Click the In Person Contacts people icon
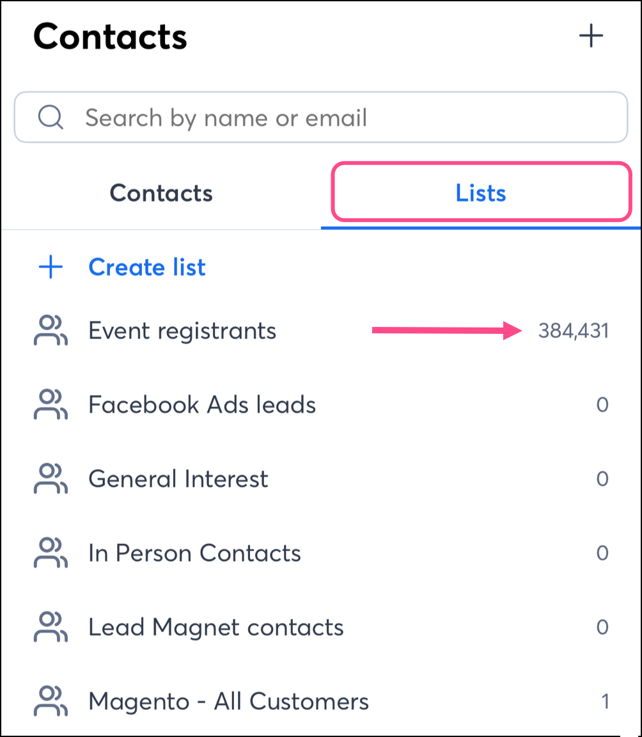Screen dimensions: 642x737 tap(51, 553)
